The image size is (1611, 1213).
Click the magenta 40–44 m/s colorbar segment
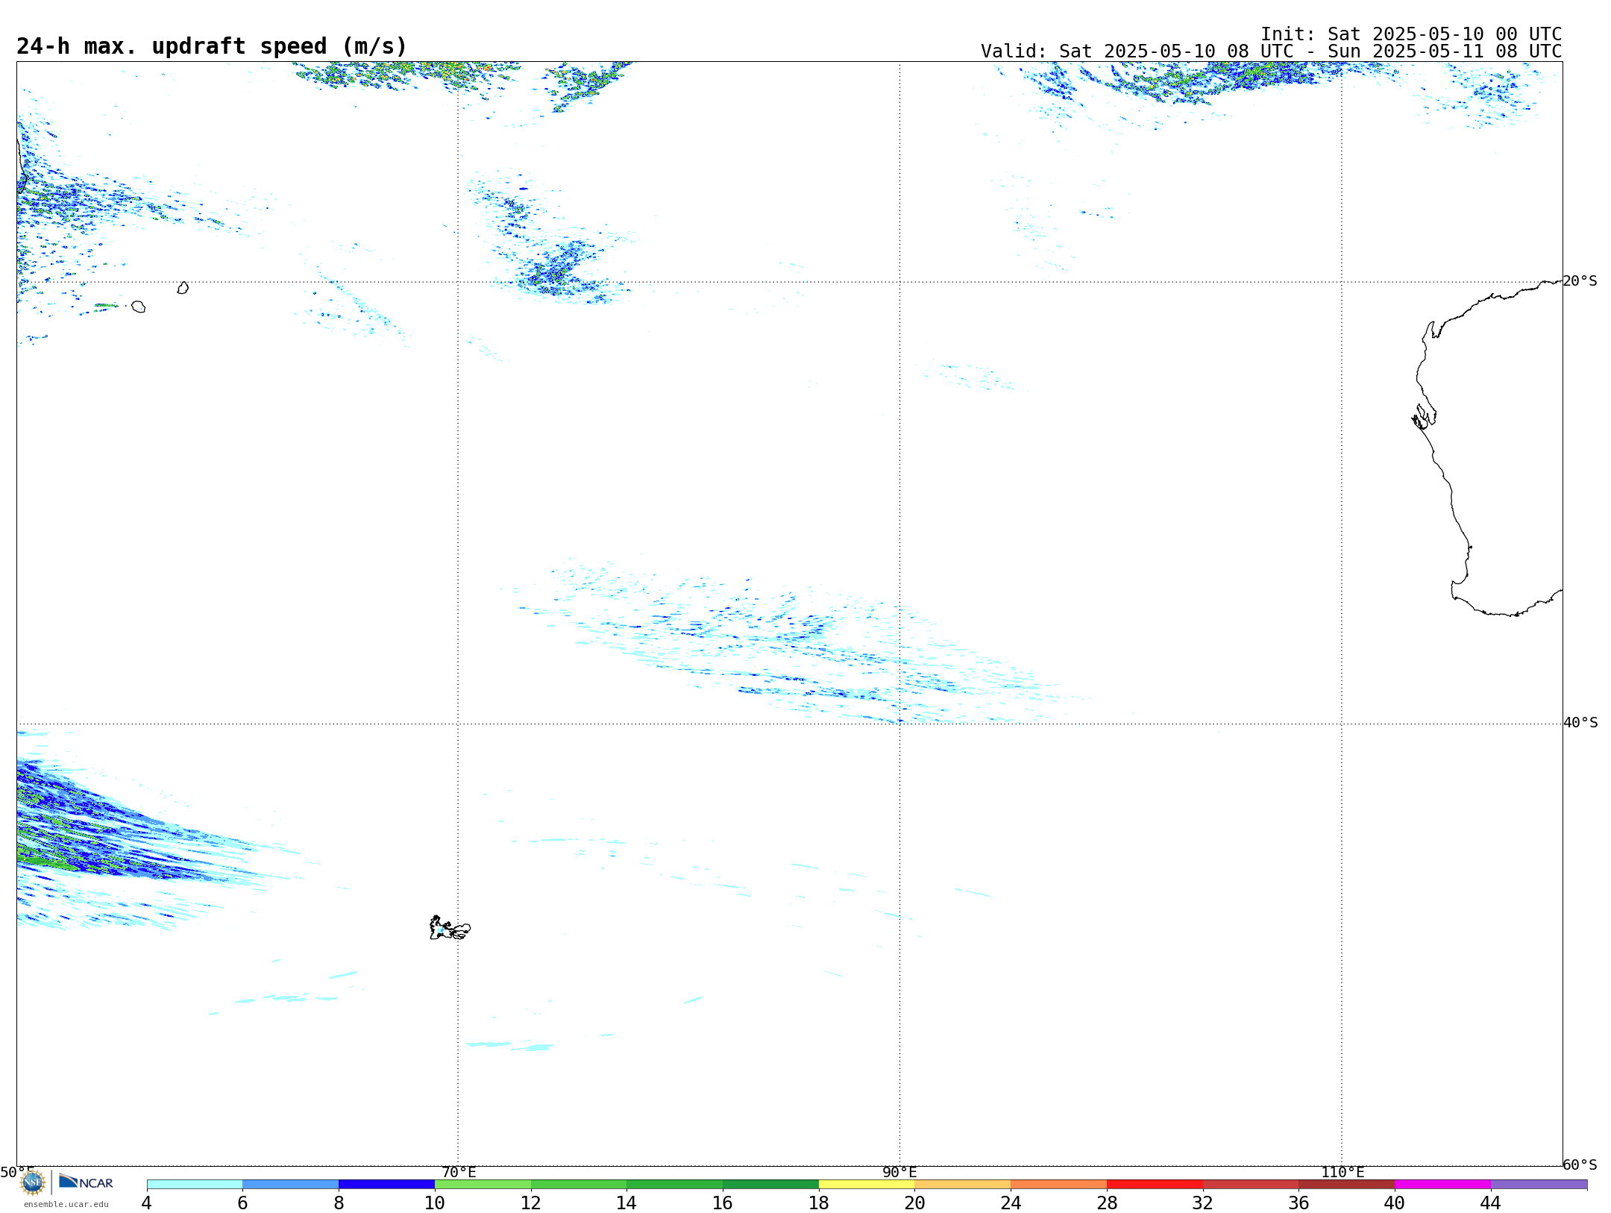1443,1185
